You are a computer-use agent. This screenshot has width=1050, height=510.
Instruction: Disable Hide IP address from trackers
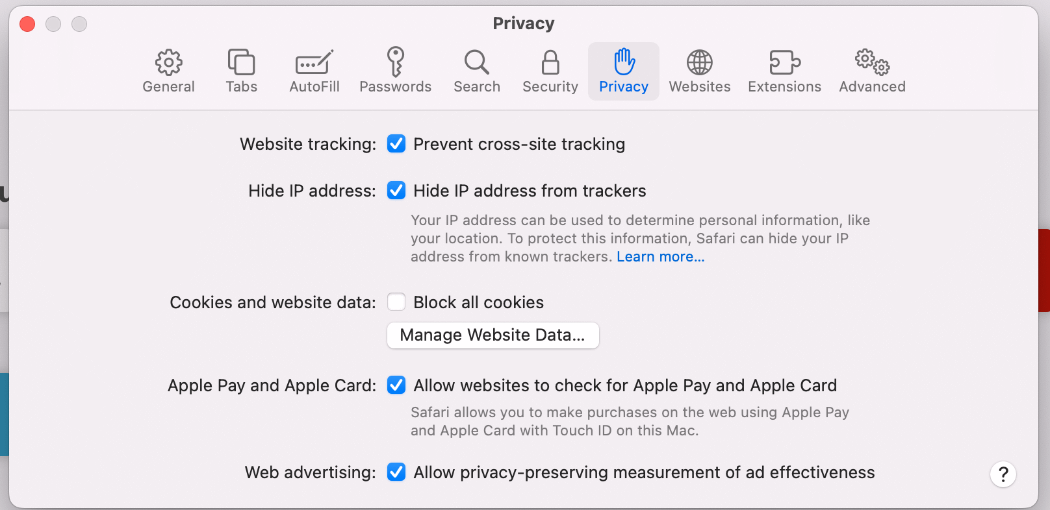click(396, 190)
